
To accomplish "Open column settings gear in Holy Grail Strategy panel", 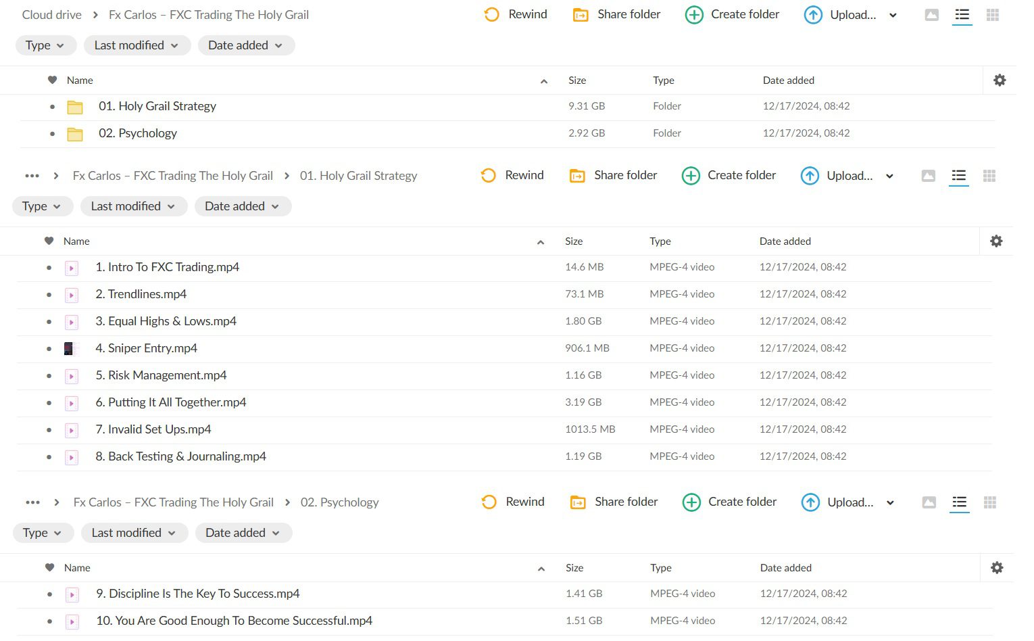I will 996,241.
